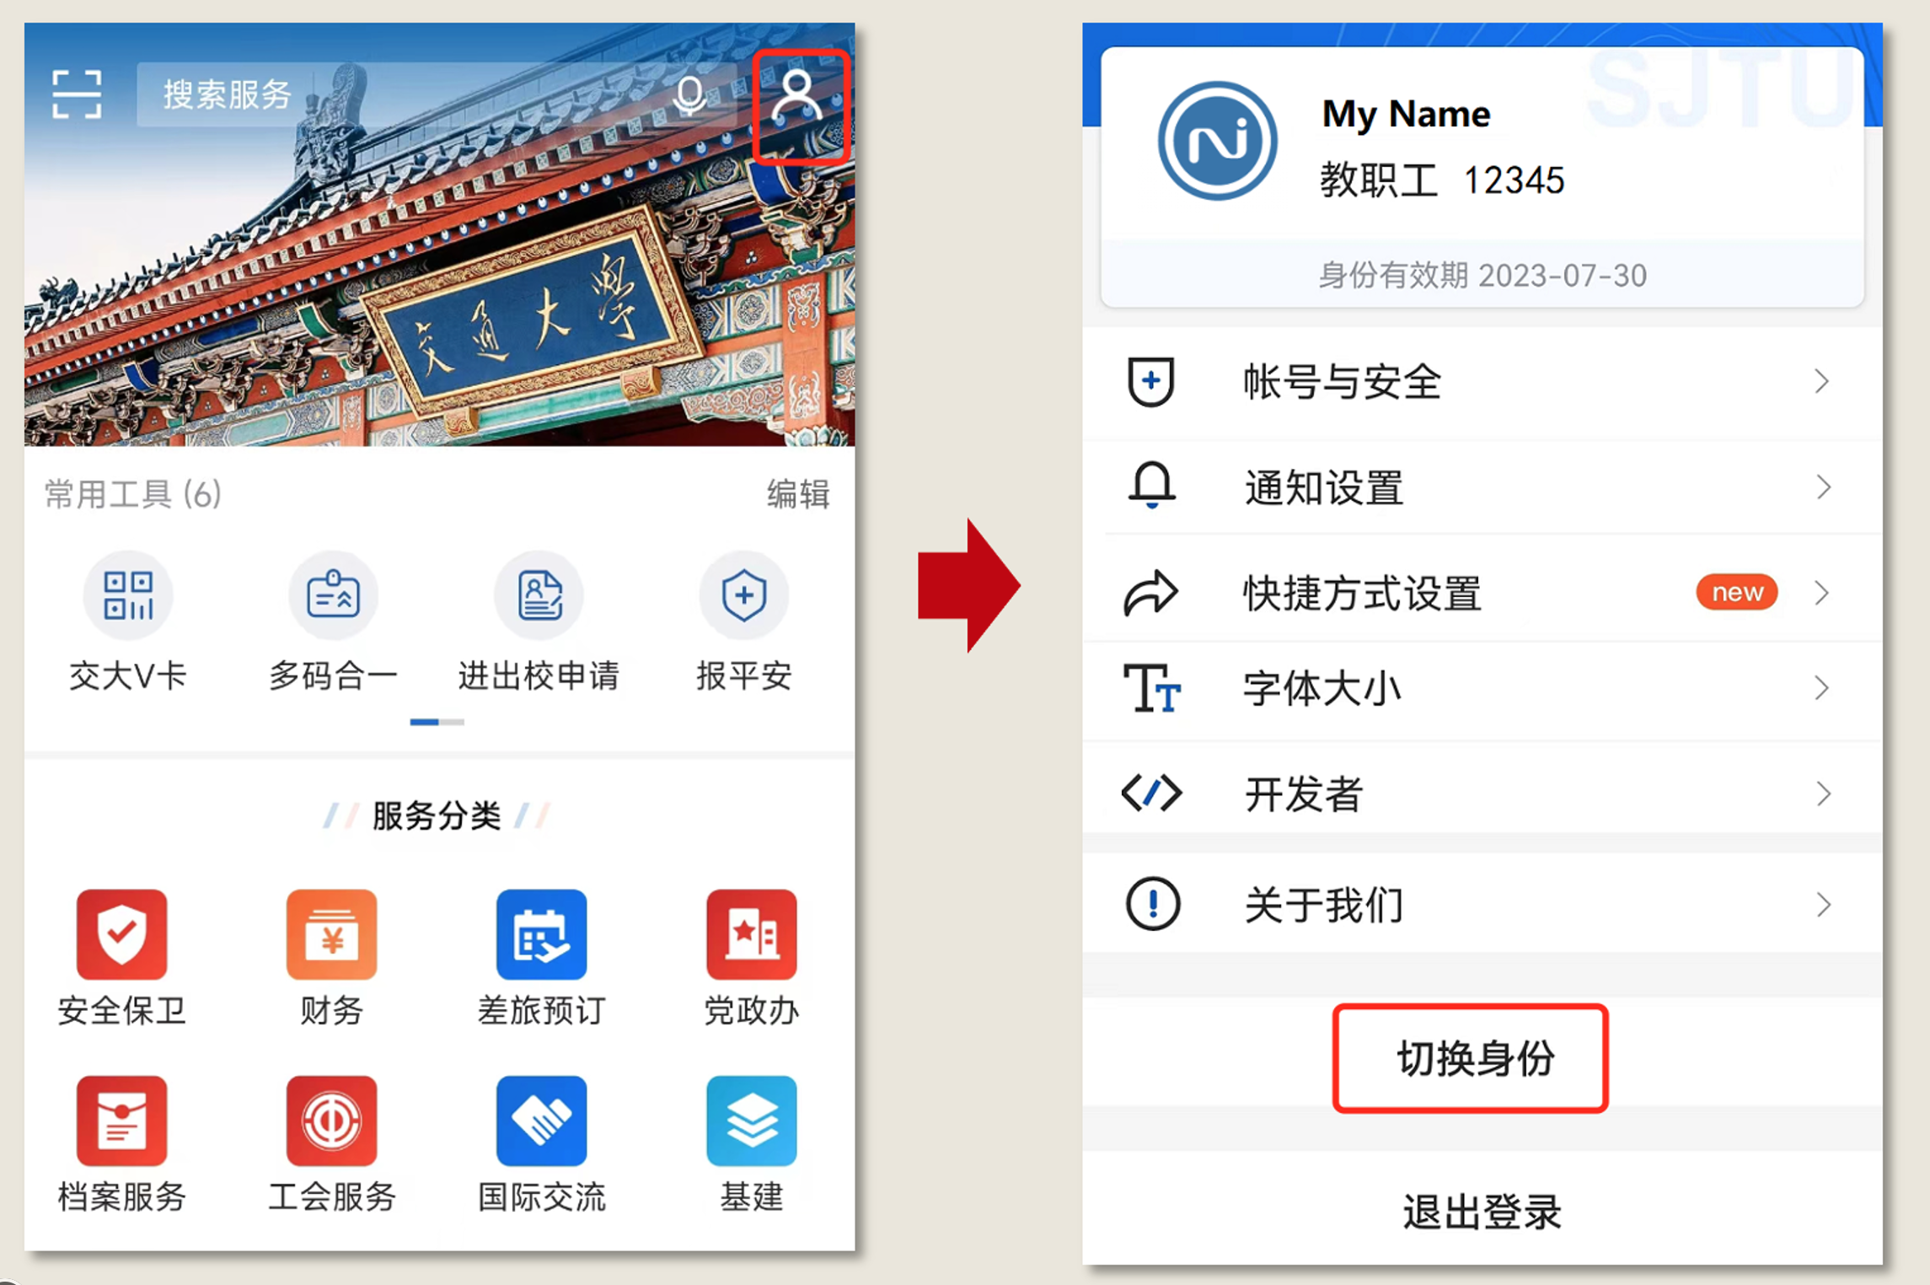The width and height of the screenshot is (1930, 1285).
Task: Open the 报平安 tool icon
Action: 744,595
